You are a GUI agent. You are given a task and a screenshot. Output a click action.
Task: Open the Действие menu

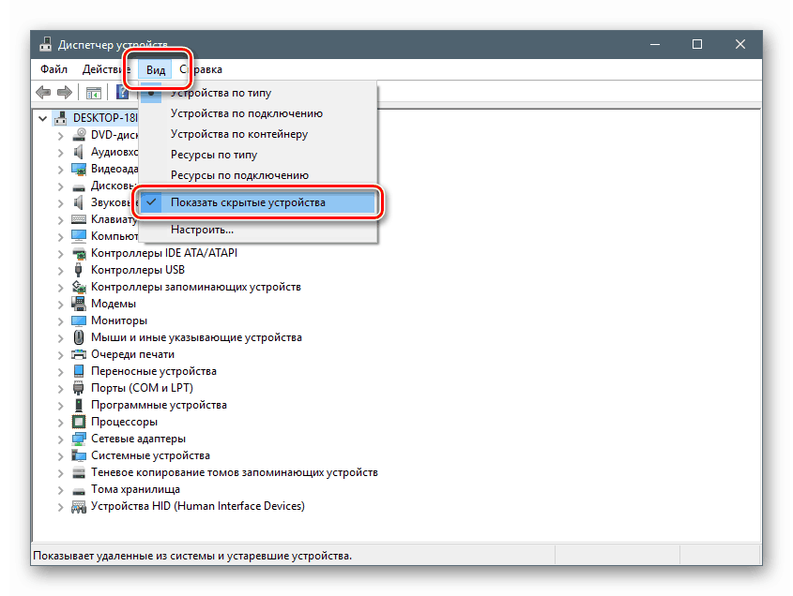tap(106, 69)
